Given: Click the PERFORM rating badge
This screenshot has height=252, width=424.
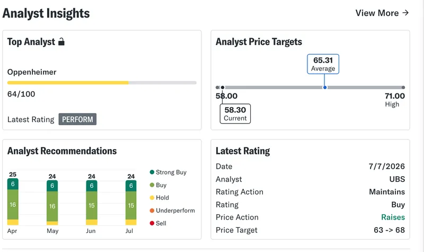Looking at the screenshot, I should coord(77,119).
